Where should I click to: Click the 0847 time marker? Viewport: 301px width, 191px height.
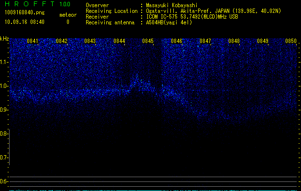[x=205, y=41]
